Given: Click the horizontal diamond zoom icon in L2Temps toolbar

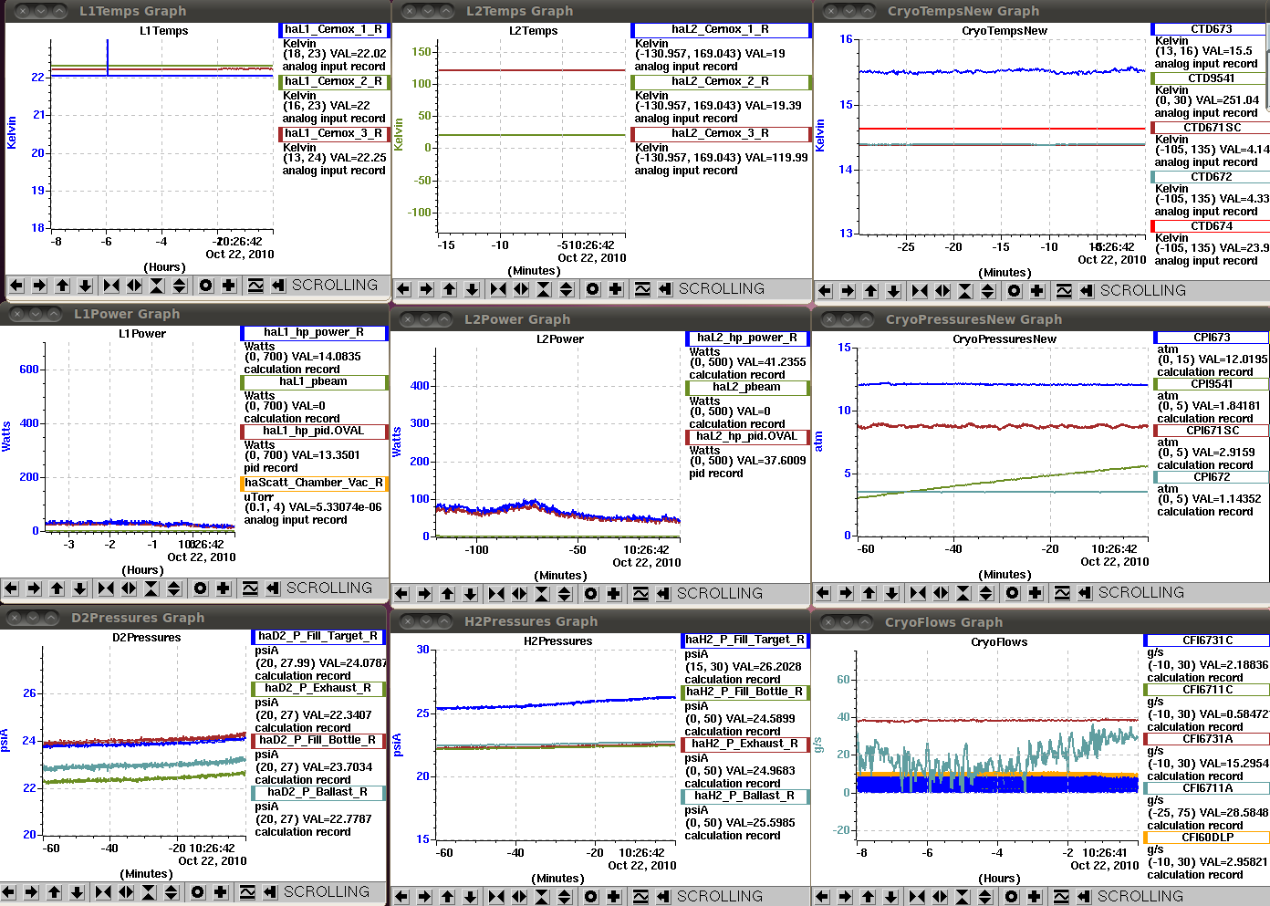Looking at the screenshot, I should (521, 289).
